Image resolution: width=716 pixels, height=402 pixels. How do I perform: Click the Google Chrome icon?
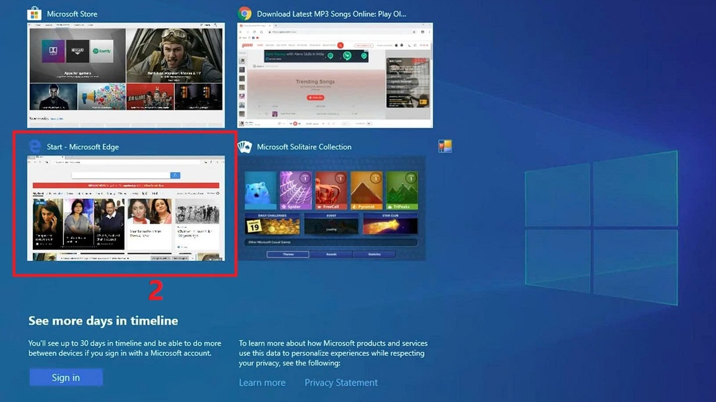tap(244, 14)
